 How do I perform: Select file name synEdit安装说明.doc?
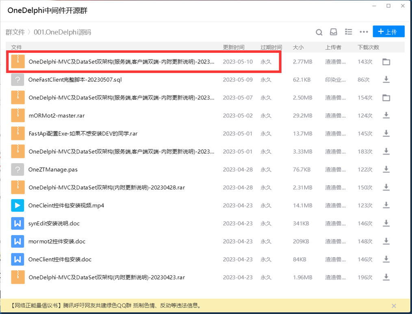[x=54, y=223]
